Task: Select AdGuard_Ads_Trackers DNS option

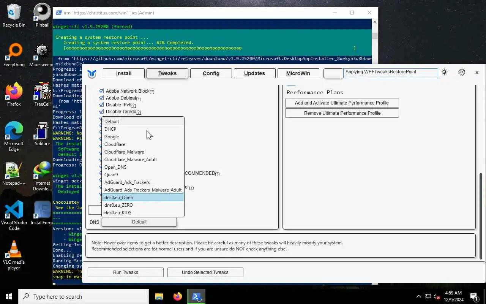Action: point(143,182)
